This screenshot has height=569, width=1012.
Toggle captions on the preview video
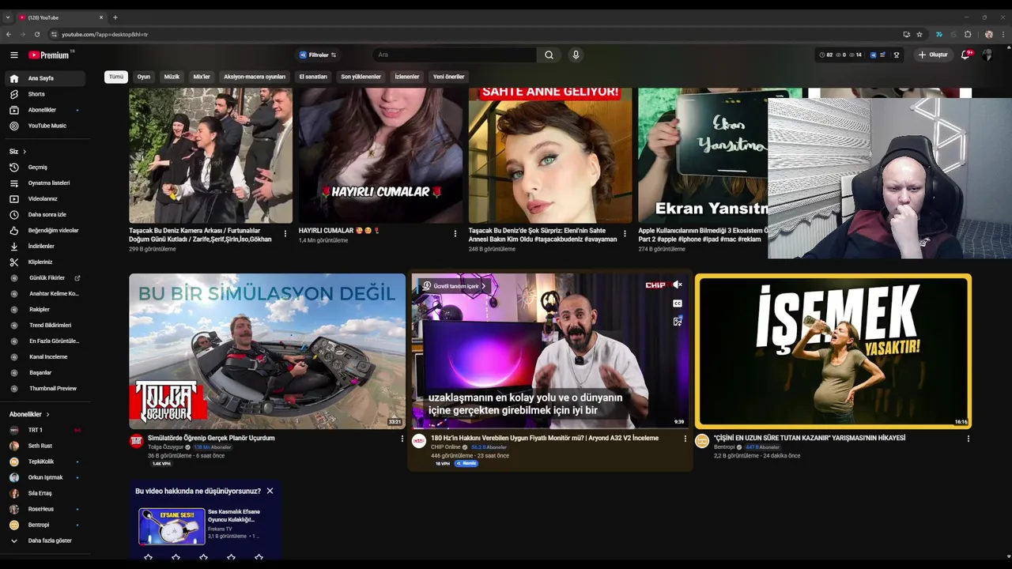pyautogui.click(x=678, y=303)
